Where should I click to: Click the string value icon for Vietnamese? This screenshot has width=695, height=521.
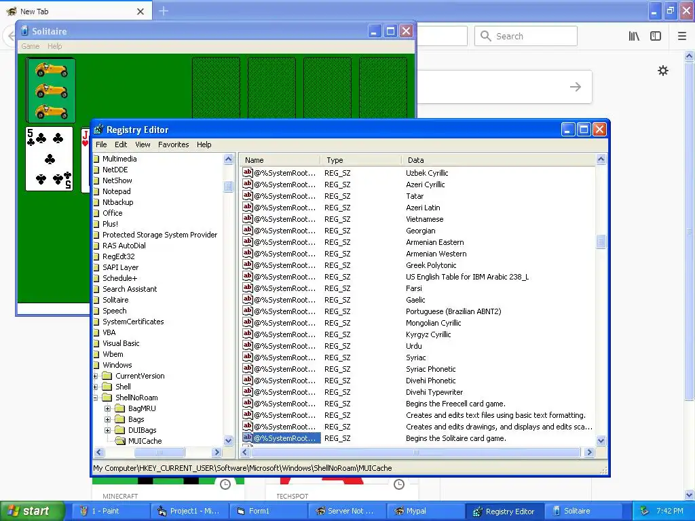pyautogui.click(x=248, y=219)
